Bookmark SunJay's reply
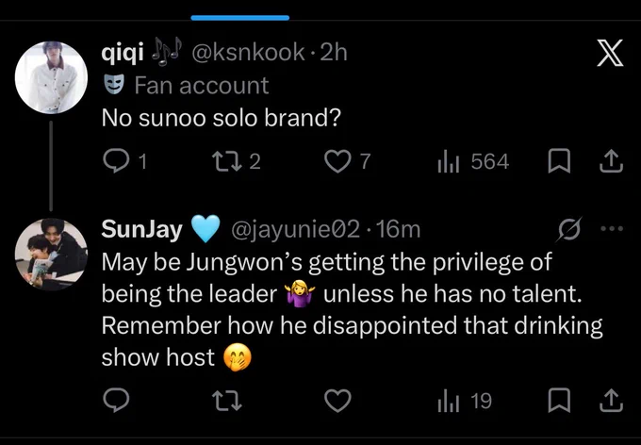The height and width of the screenshot is (445, 641). point(559,401)
